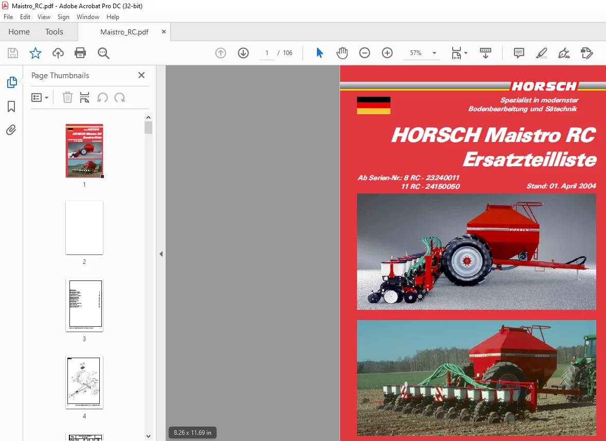Switch to the Tools tab
The width and height of the screenshot is (606, 441).
point(54,32)
